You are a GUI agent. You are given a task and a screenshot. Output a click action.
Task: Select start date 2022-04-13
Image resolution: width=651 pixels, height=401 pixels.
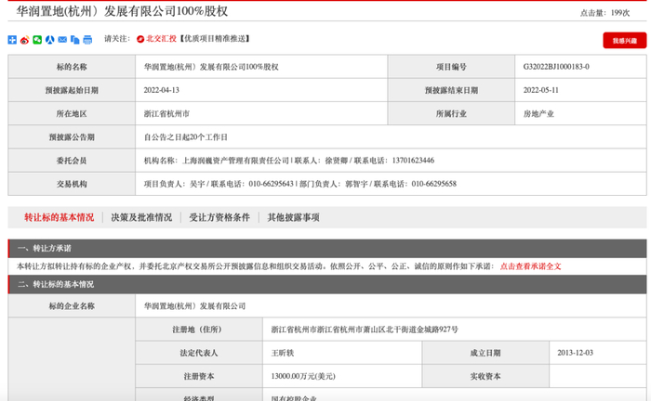[162, 90]
